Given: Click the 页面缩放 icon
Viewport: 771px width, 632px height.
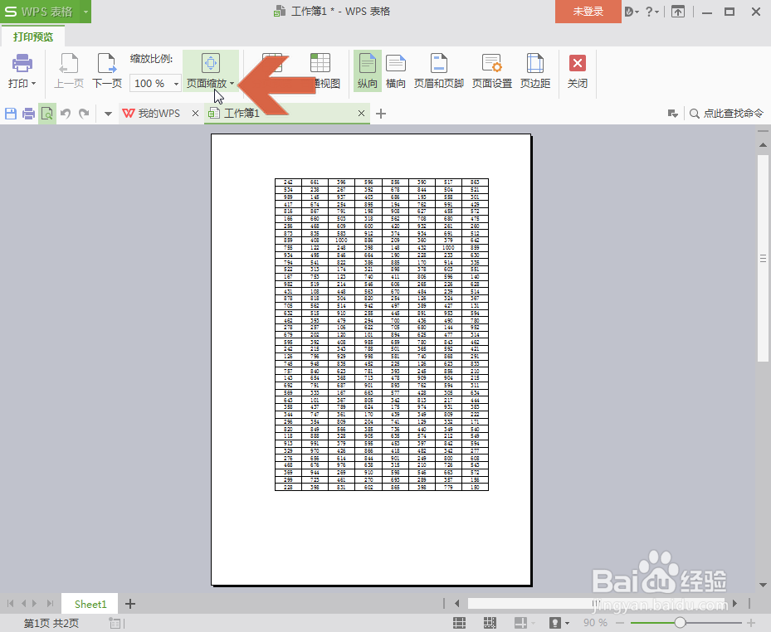Looking at the screenshot, I should tap(211, 63).
